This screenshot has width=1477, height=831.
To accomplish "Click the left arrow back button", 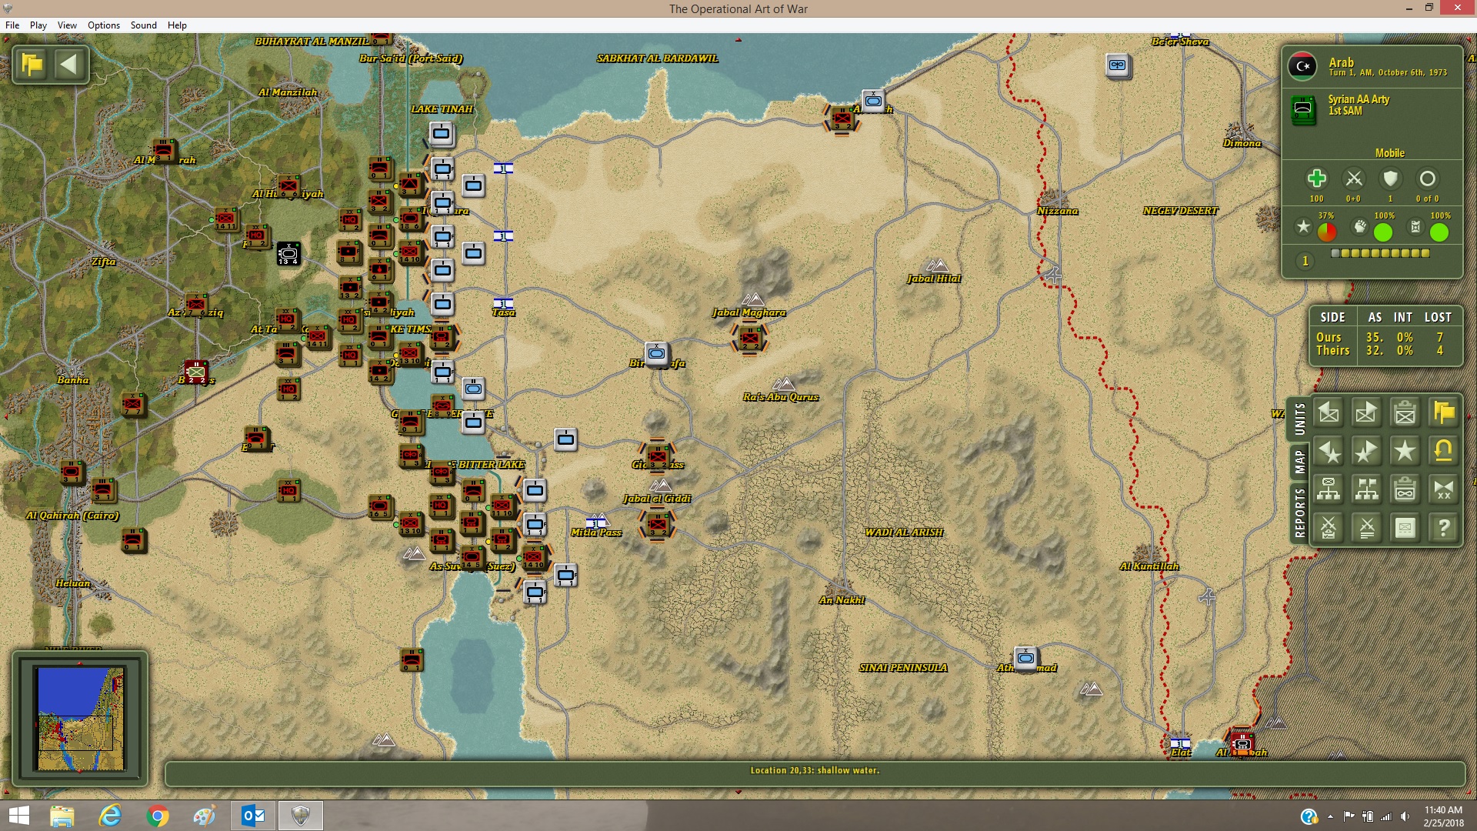I will pyautogui.click(x=69, y=64).
